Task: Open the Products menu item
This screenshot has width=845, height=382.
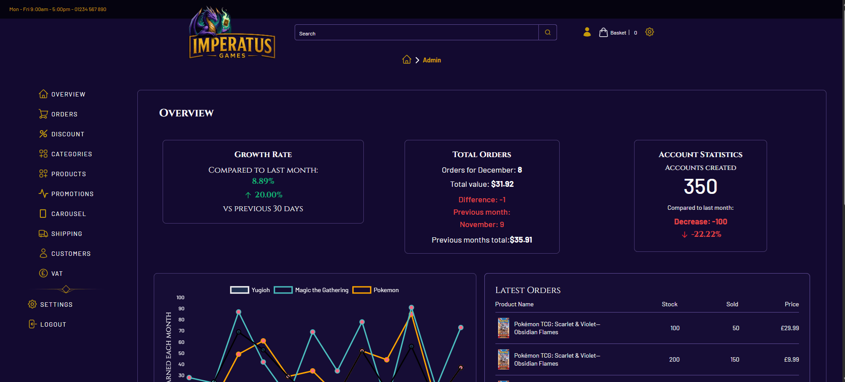Action: pos(69,174)
